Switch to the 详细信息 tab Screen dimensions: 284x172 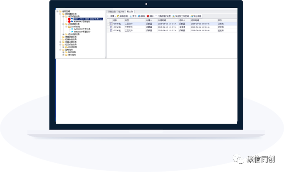(112, 12)
